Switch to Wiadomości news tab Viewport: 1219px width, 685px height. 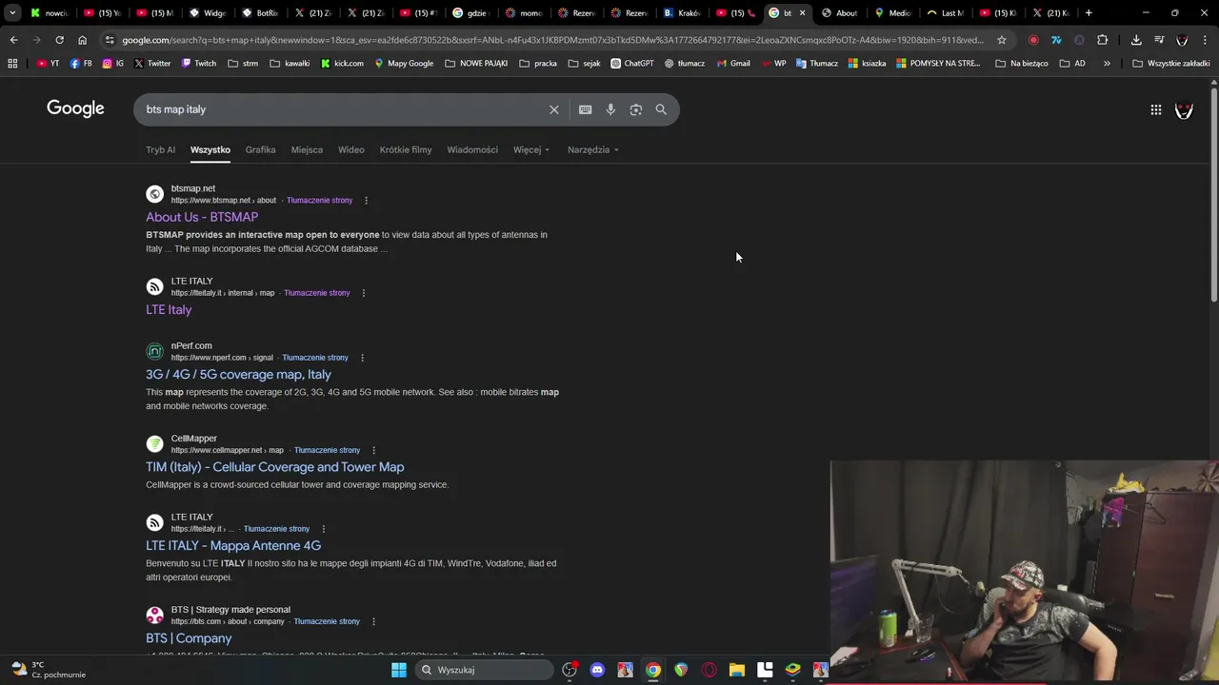coord(472,149)
